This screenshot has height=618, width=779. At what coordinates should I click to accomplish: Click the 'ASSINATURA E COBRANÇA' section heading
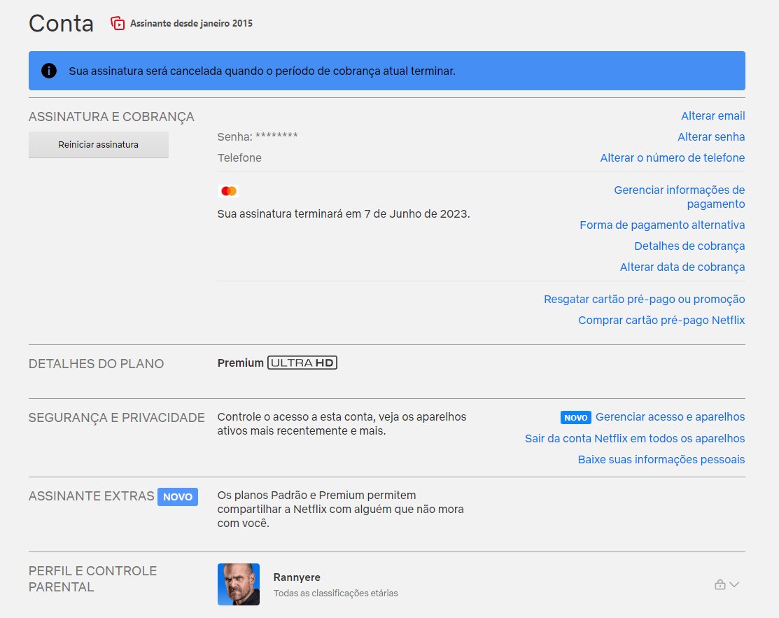[x=111, y=117]
